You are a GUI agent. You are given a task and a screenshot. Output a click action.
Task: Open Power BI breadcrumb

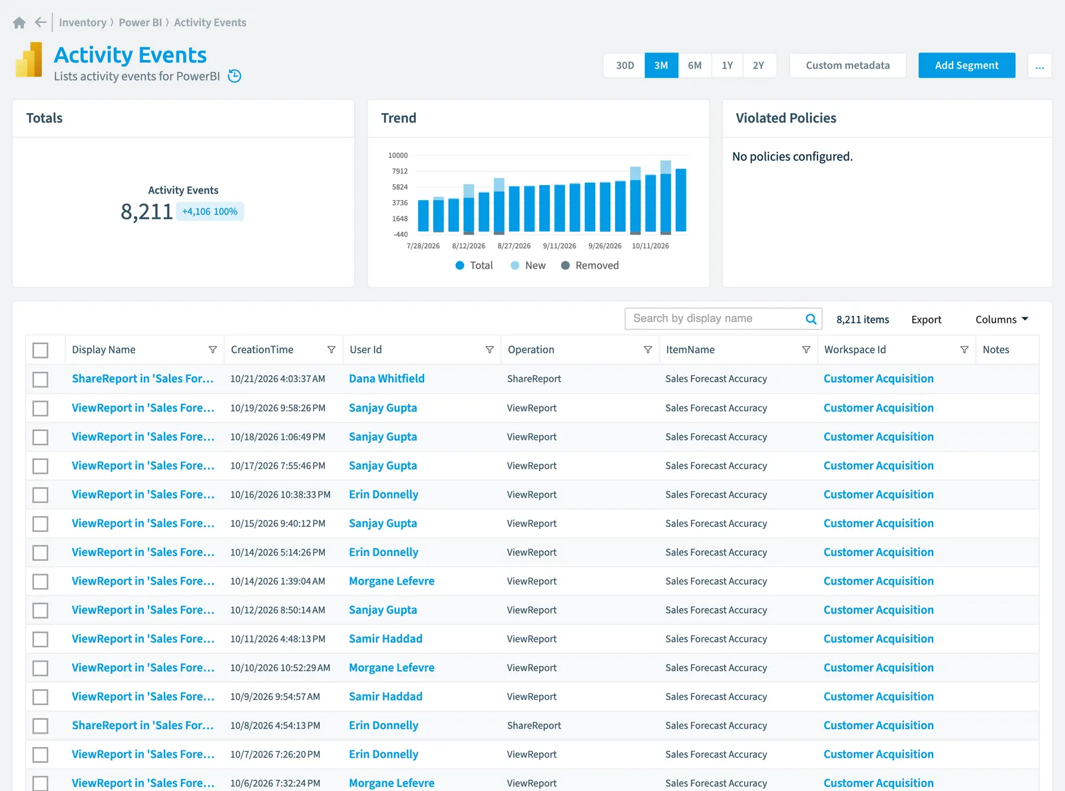coord(140,23)
